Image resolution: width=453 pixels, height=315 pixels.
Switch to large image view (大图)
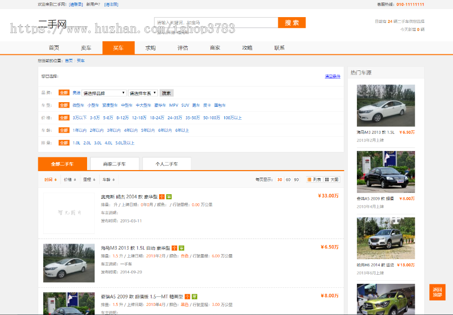tap(332, 180)
